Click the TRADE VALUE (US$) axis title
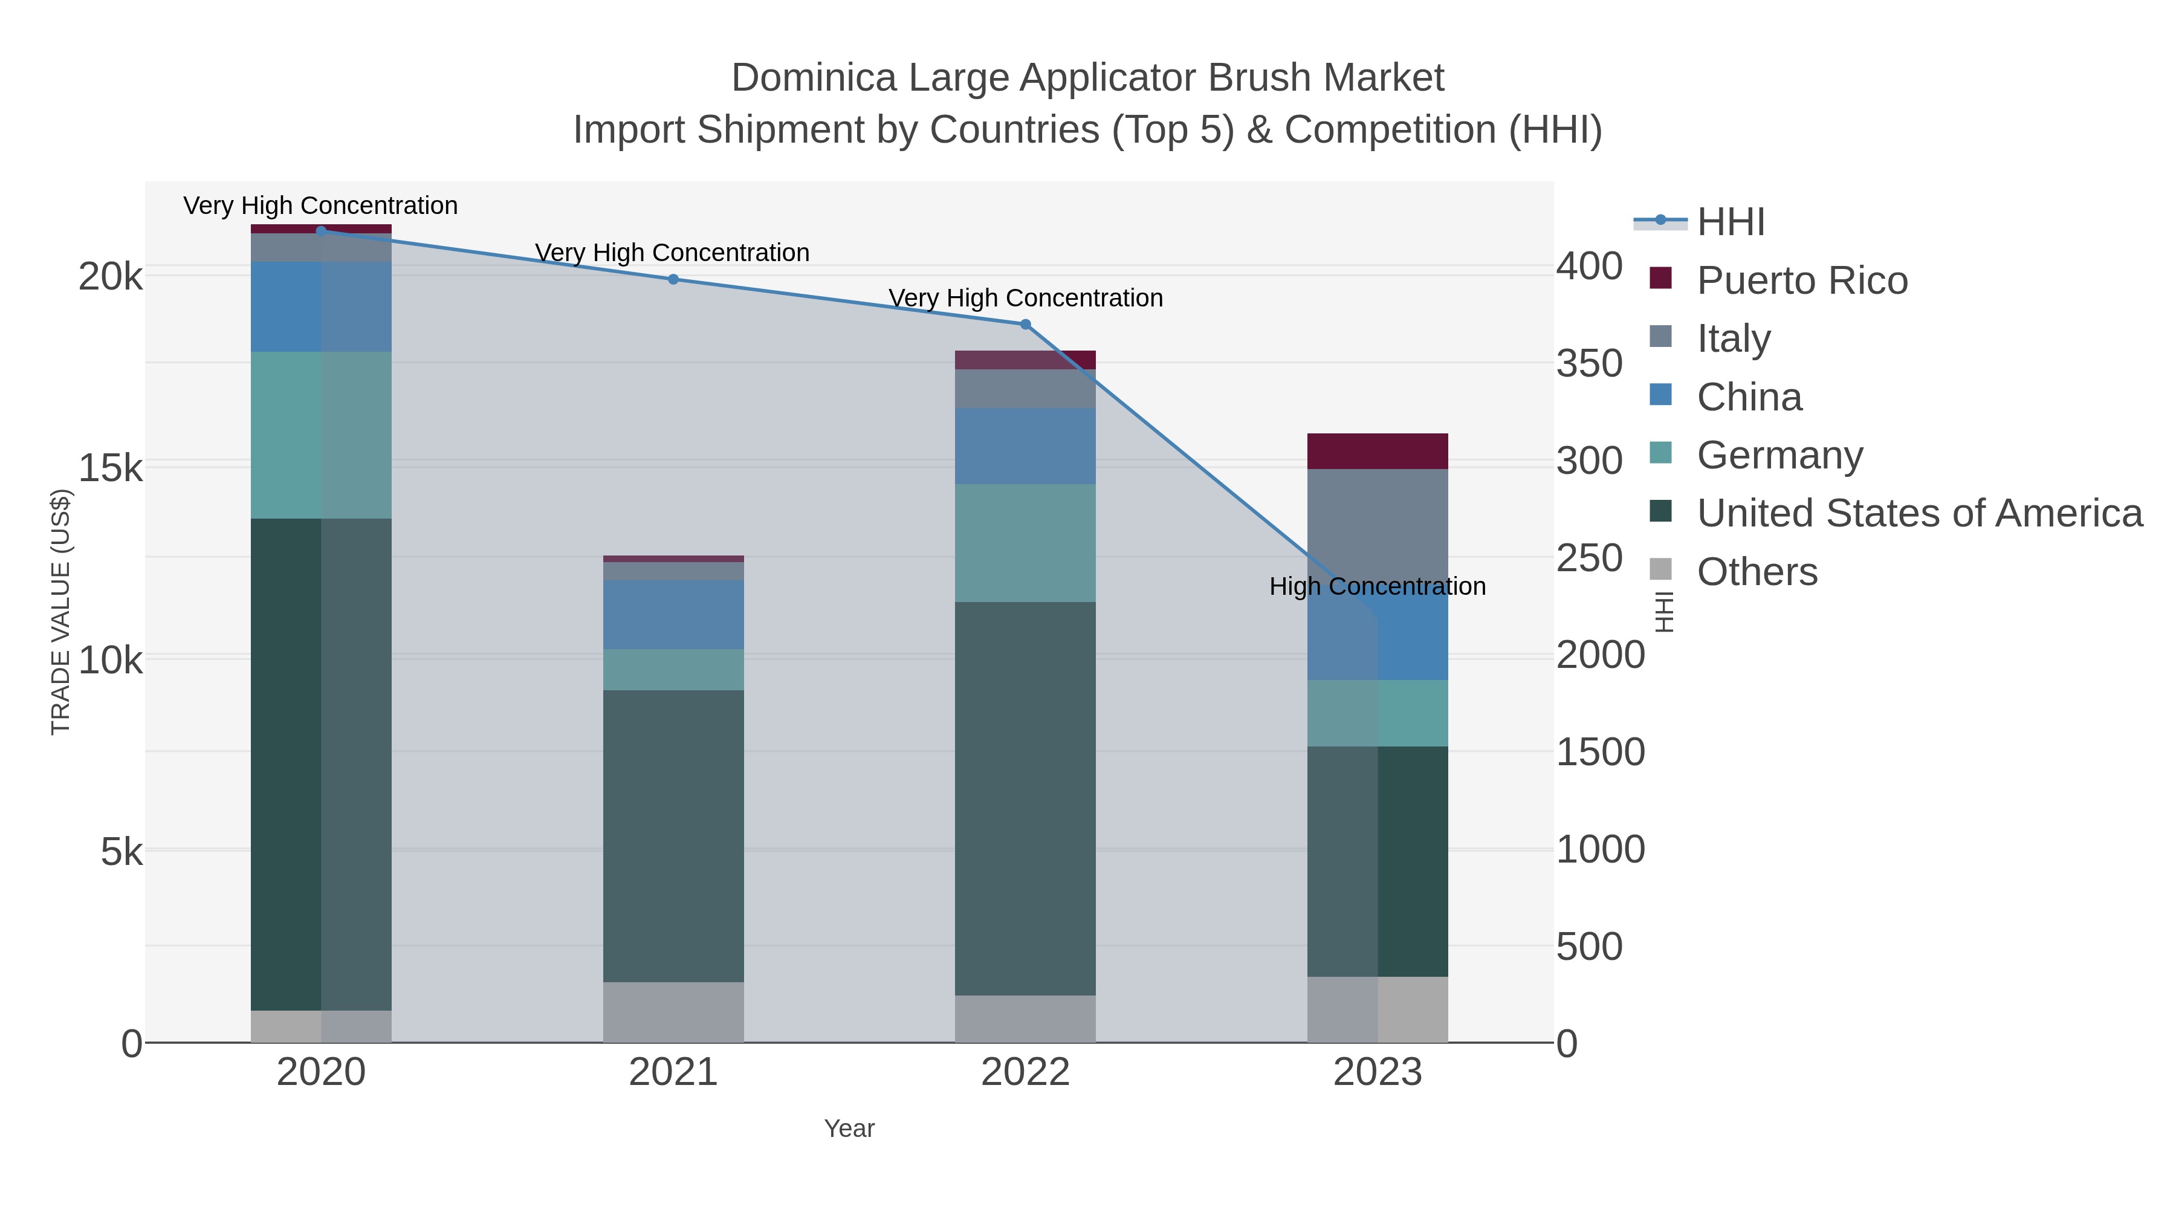This screenshot has height=1224, width=2176. 60,612
